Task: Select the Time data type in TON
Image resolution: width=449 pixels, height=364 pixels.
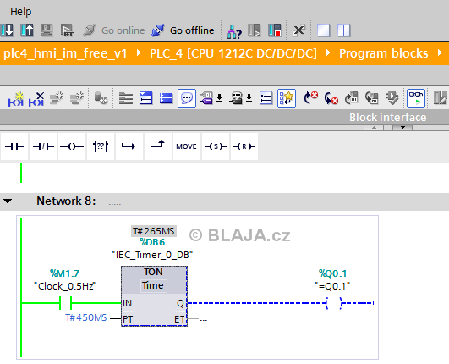Action: [153, 285]
